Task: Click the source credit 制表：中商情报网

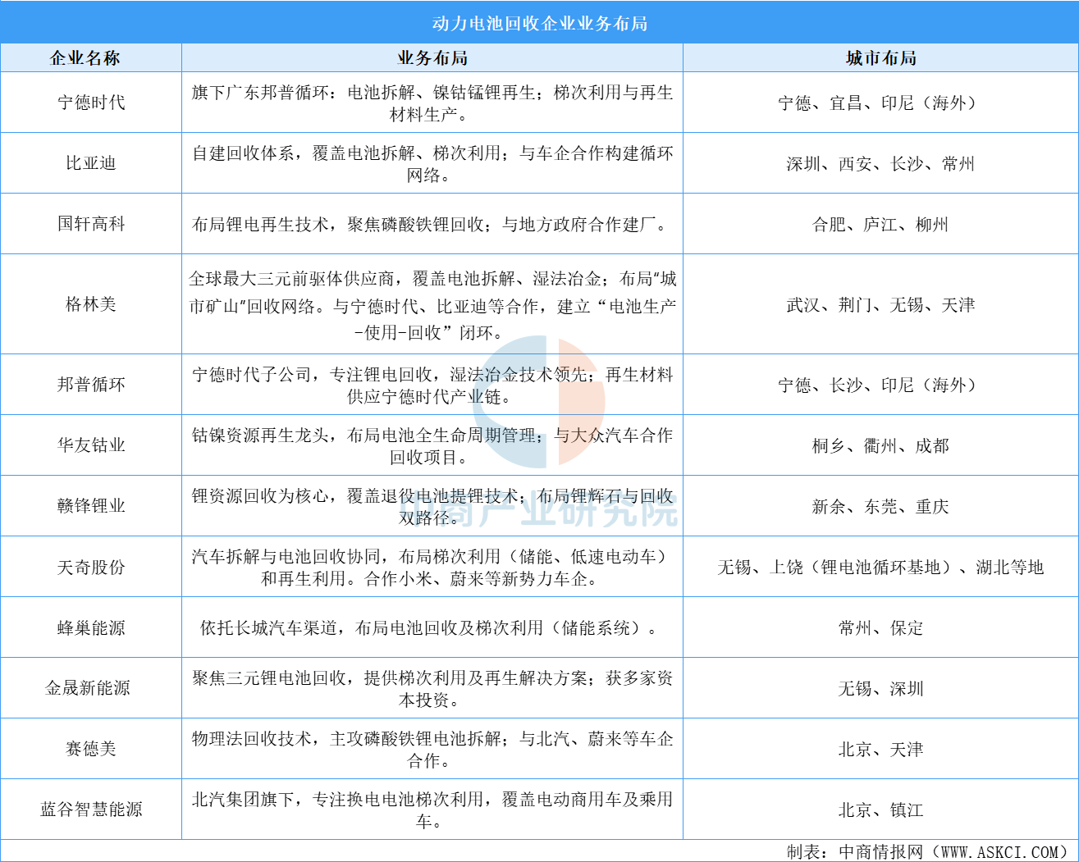Action: click(x=928, y=851)
